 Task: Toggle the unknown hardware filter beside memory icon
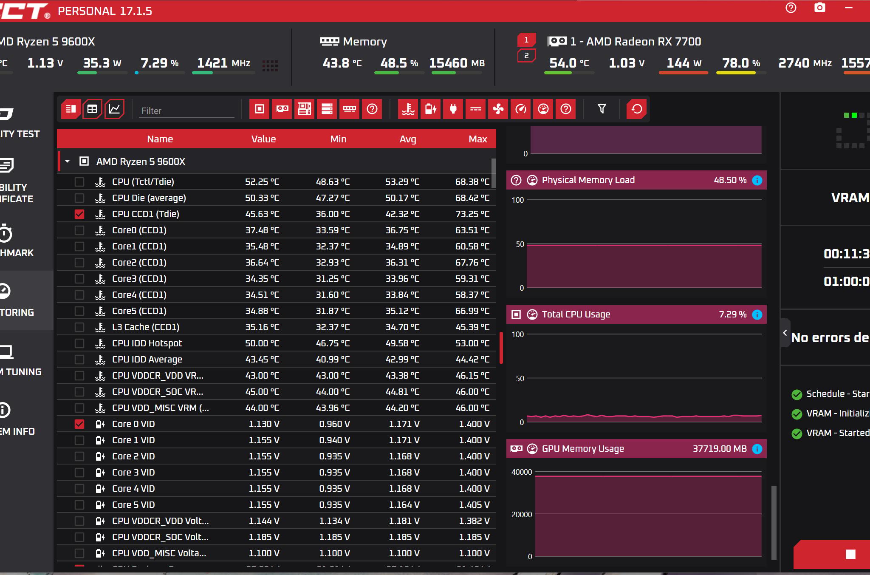(x=372, y=109)
